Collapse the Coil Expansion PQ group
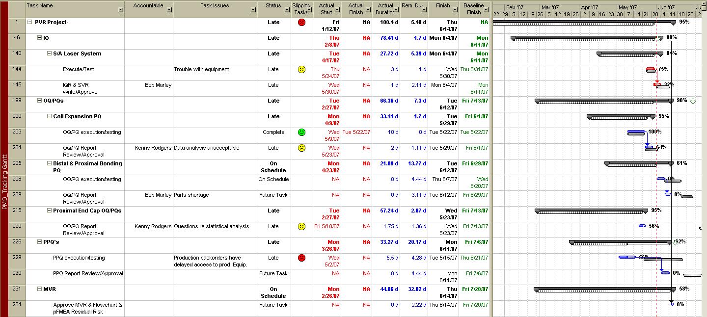 pyautogui.click(x=49, y=116)
